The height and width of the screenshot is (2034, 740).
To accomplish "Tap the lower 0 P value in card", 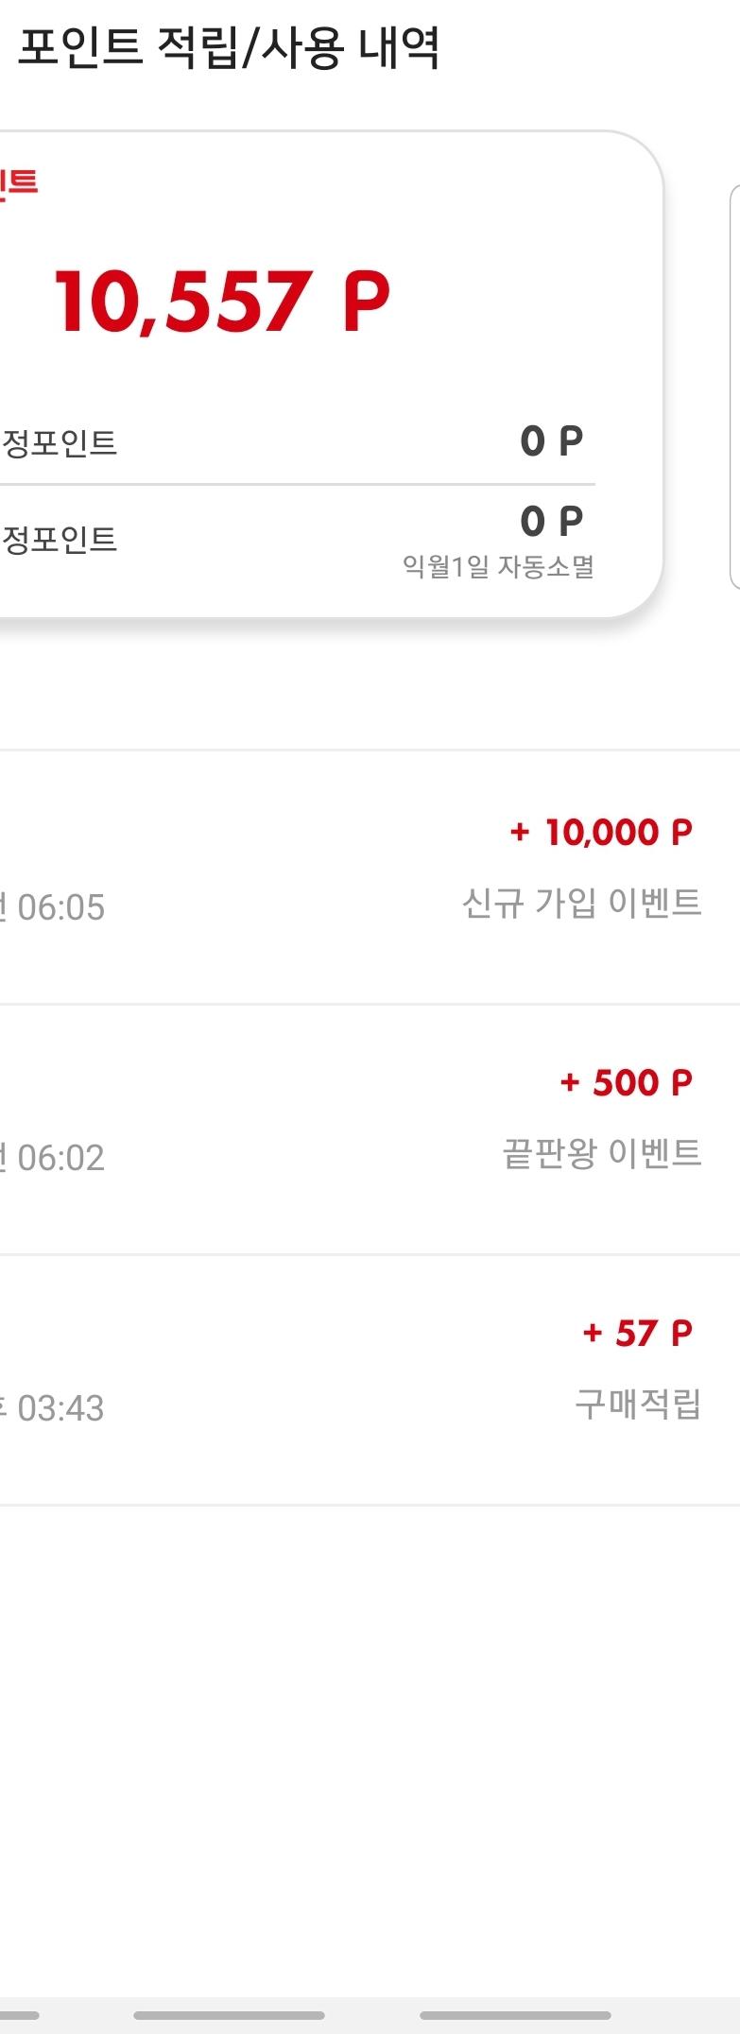I will click(552, 521).
